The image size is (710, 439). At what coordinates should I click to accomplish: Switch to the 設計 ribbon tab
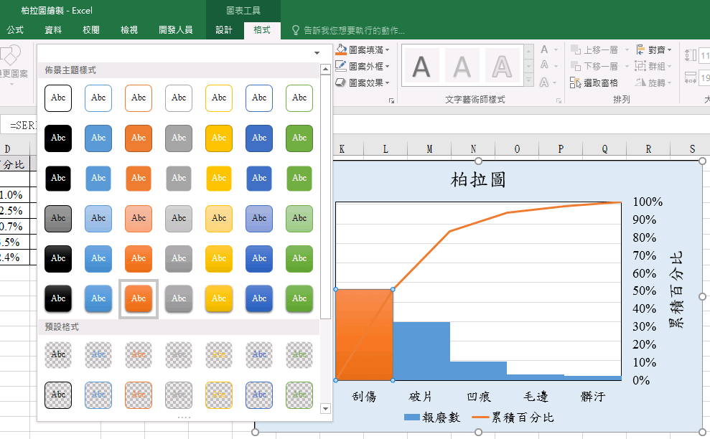coord(224,30)
